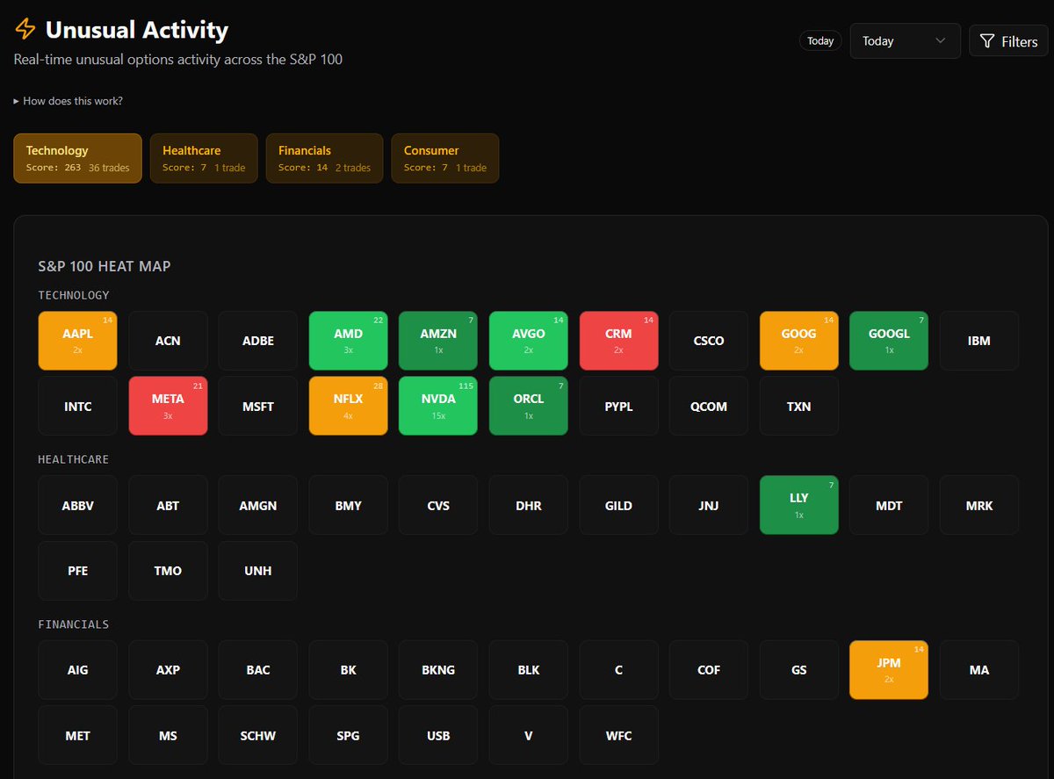Click the BK tile

click(348, 669)
